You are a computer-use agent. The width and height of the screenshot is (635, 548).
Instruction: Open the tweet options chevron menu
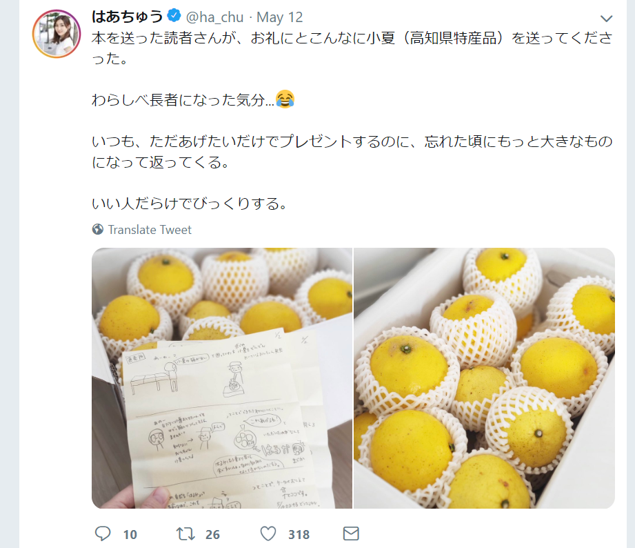click(x=606, y=18)
